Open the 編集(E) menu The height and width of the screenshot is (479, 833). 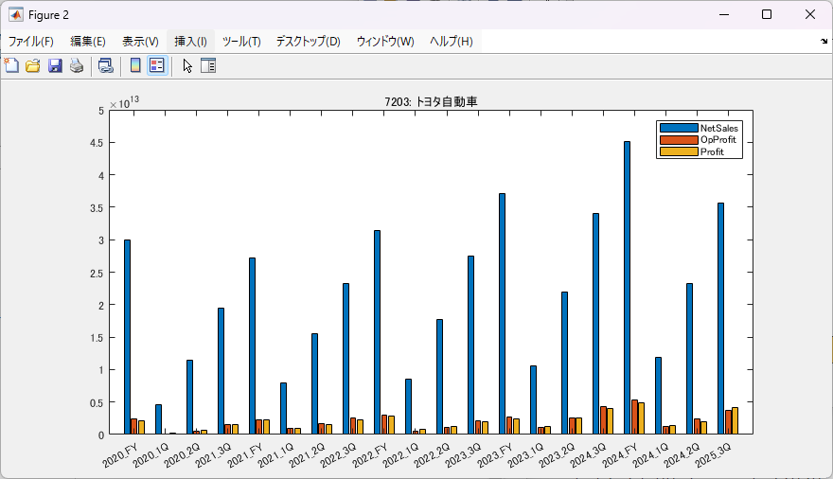click(88, 42)
